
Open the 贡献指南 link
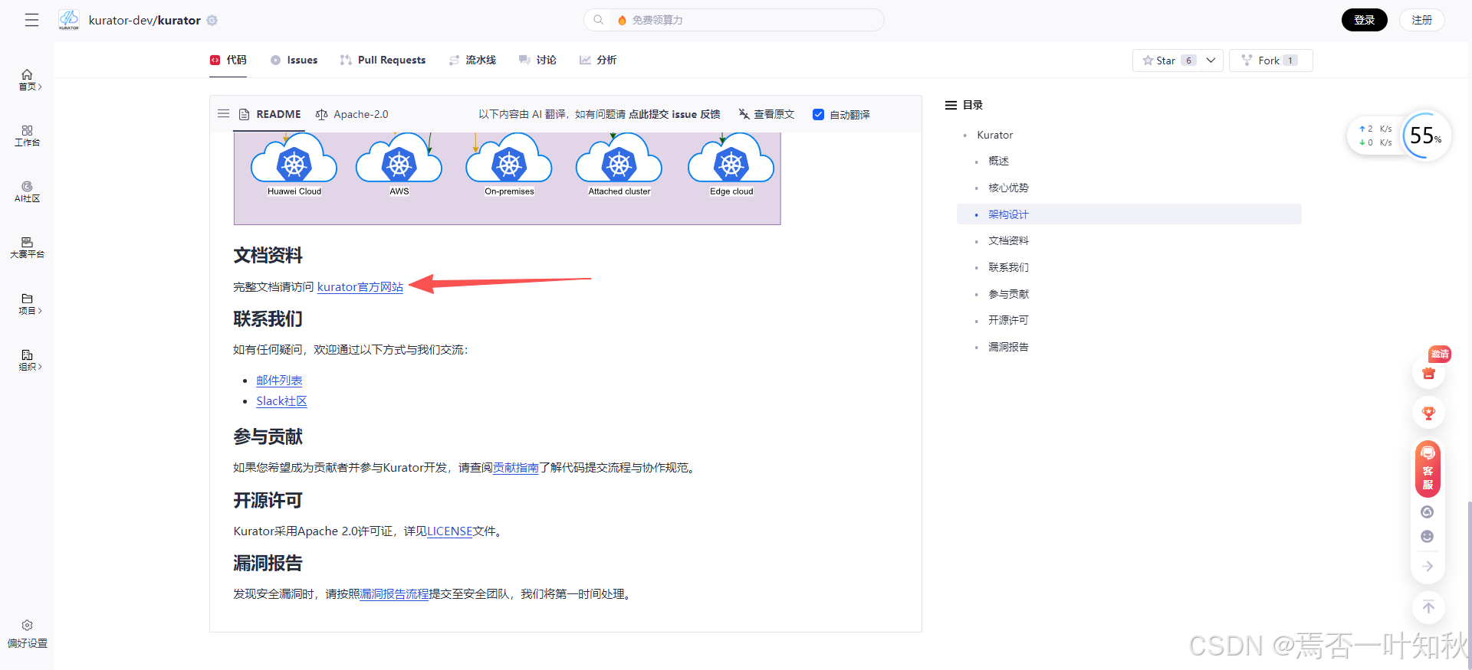[x=516, y=468]
